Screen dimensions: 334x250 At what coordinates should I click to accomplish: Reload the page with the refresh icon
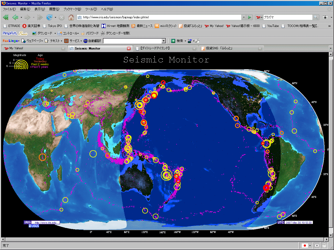click(49, 17)
